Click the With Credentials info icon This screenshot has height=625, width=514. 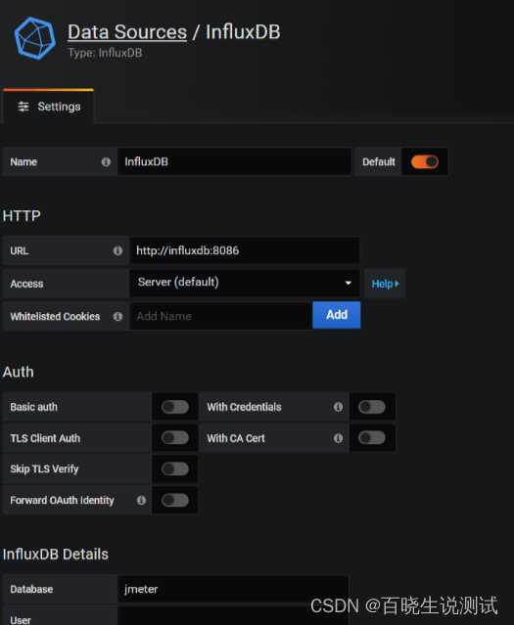point(338,407)
